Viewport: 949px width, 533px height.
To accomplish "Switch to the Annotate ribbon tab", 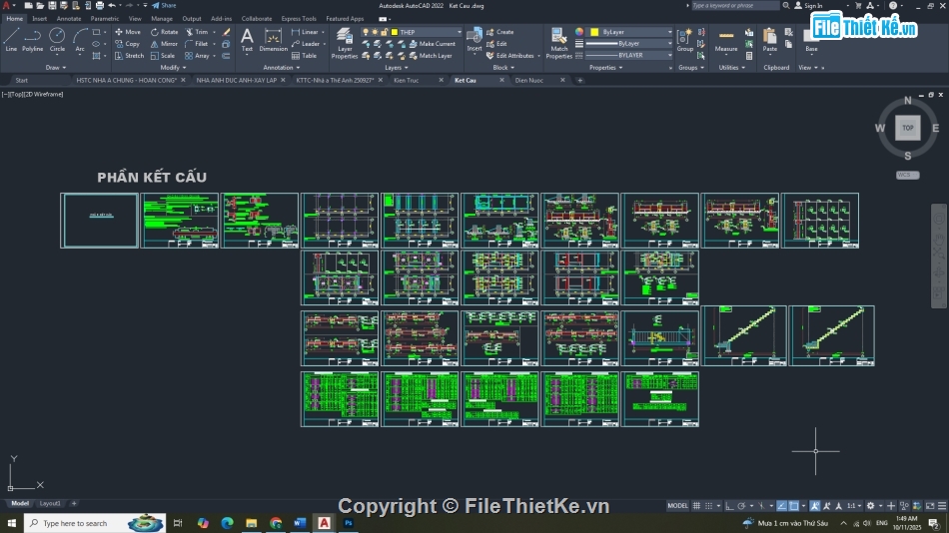I will point(69,18).
